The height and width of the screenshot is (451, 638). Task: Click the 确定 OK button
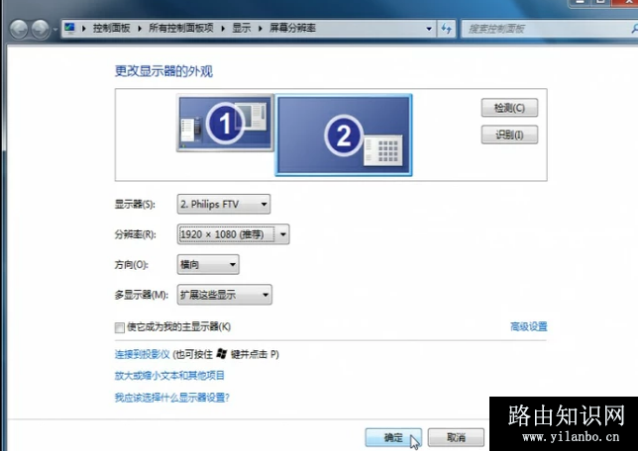[x=393, y=437]
